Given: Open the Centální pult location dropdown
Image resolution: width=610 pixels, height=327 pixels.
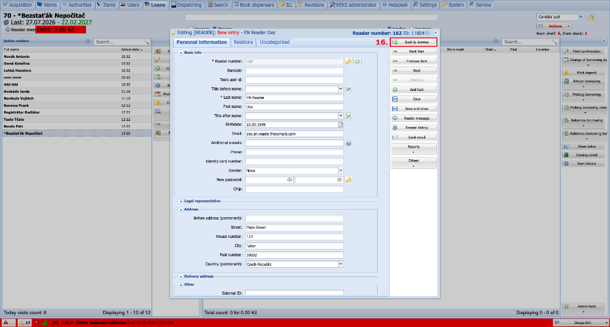Looking at the screenshot, I should pos(581,17).
